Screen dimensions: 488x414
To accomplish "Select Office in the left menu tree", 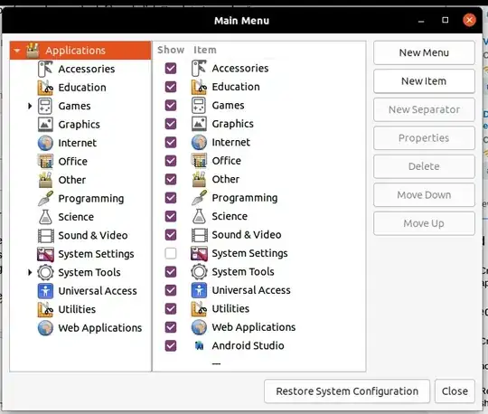I will 73,161.
